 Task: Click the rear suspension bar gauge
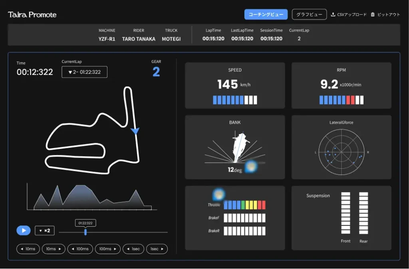(363, 213)
